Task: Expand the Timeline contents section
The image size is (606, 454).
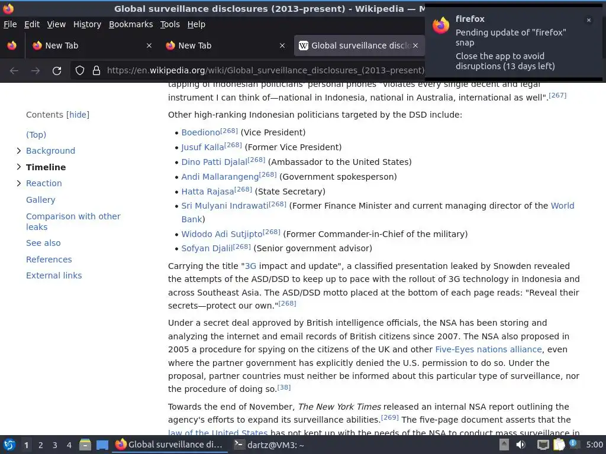Action: [x=18, y=167]
